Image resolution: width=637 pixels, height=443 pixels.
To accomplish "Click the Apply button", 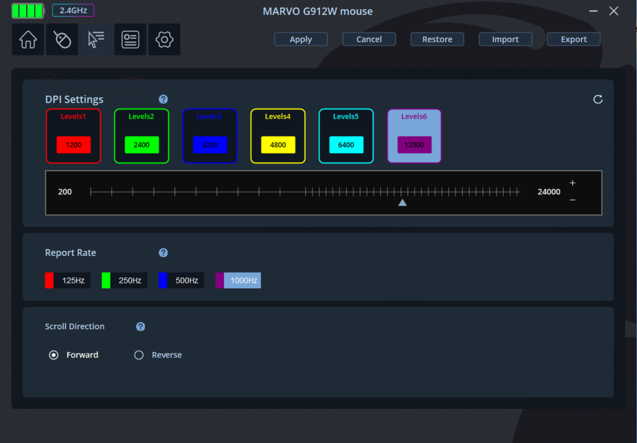I will (x=301, y=40).
